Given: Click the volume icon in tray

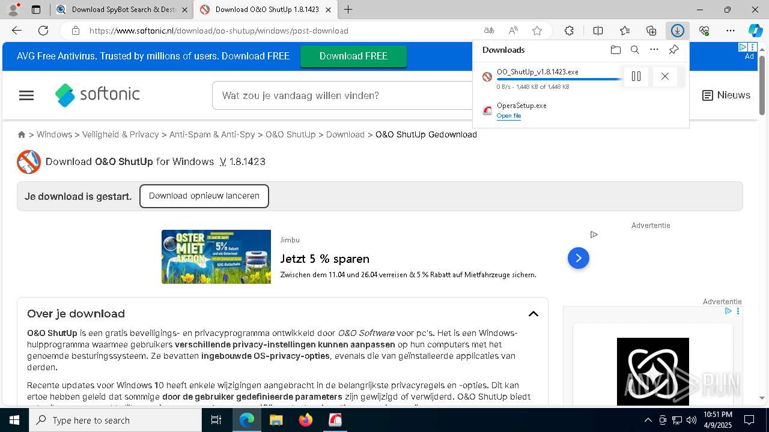Looking at the screenshot, I should (x=691, y=420).
